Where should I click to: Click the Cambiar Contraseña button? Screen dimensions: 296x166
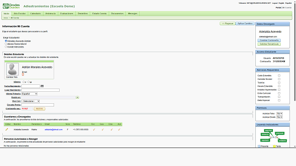pos(269,40)
